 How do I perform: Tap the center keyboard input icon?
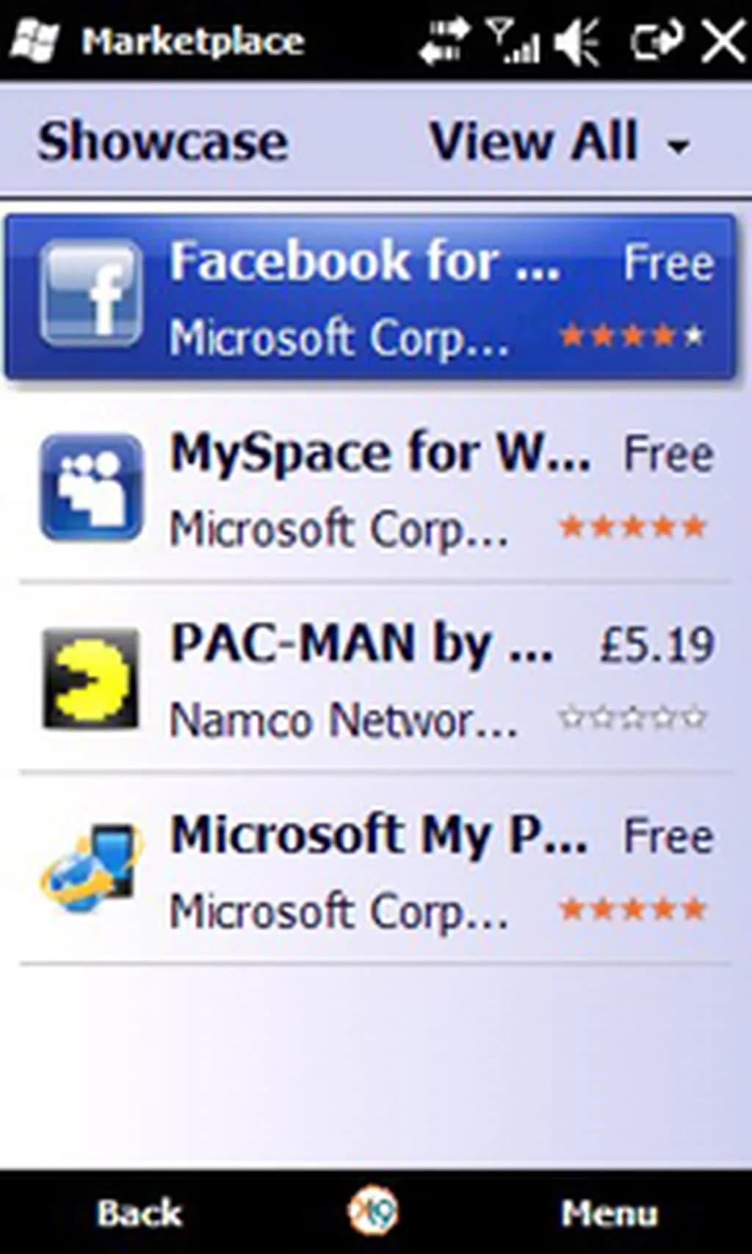[373, 1211]
